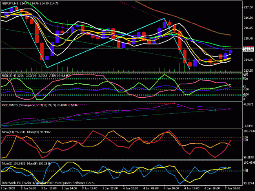Select the -0.0871 MACD scale value
Viewport: 255px width, 191px height.
[x=248, y=104]
